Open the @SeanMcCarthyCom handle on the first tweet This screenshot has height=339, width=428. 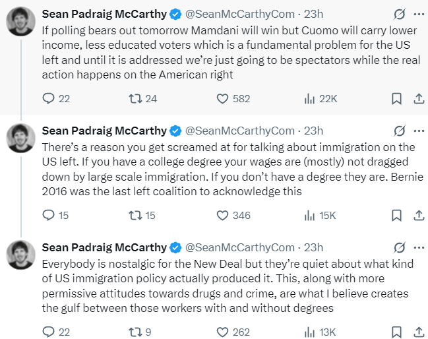coord(239,13)
